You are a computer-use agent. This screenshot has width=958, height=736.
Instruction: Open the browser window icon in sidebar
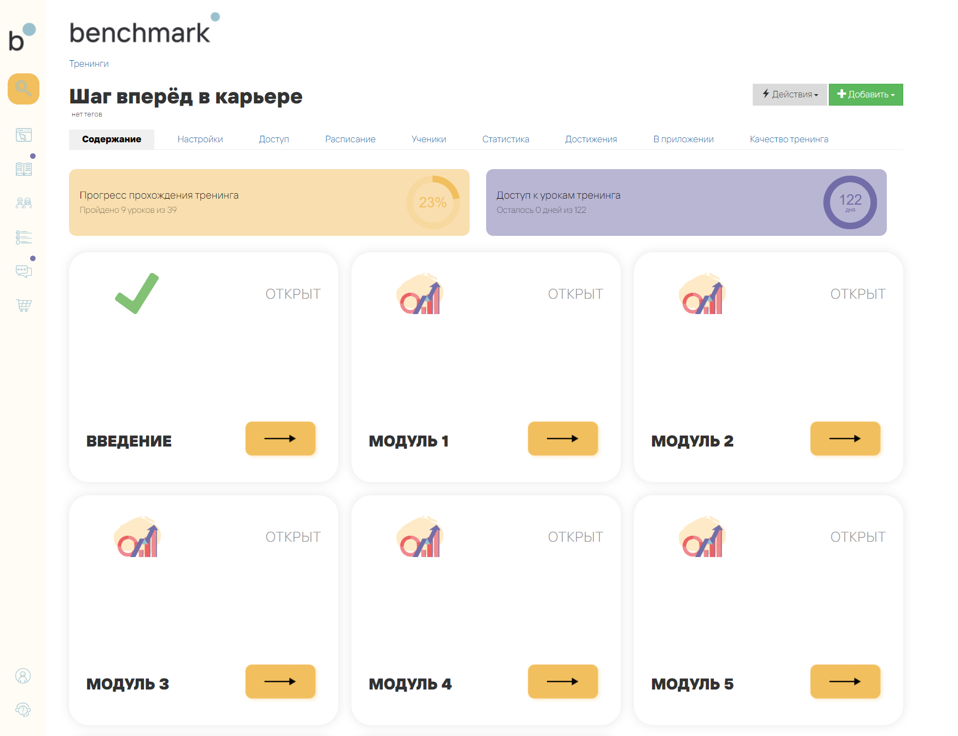[24, 135]
